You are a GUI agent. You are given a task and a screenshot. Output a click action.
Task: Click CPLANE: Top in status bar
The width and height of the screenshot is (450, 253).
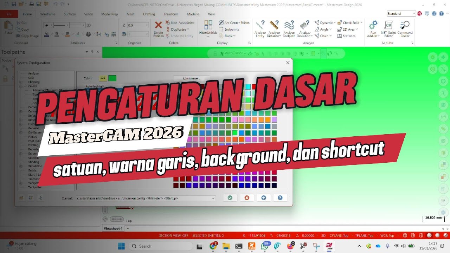pos(338,235)
